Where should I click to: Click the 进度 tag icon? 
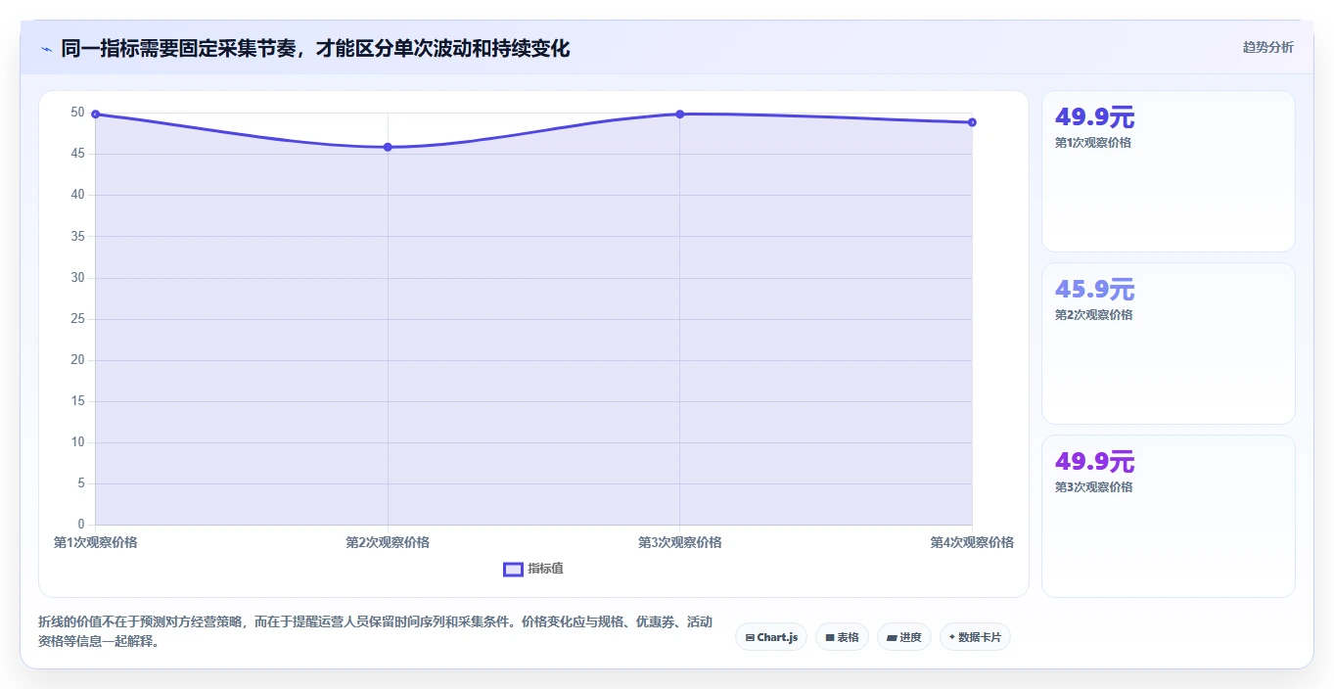pyautogui.click(x=892, y=638)
